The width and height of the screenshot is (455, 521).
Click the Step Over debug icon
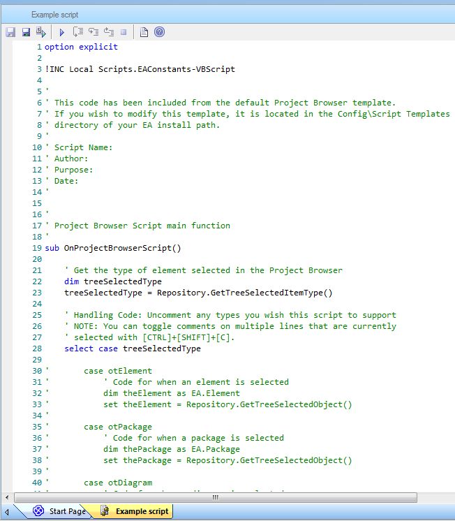pos(78,32)
